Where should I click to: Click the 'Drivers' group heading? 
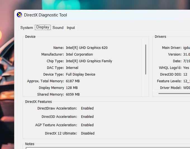click(160, 37)
